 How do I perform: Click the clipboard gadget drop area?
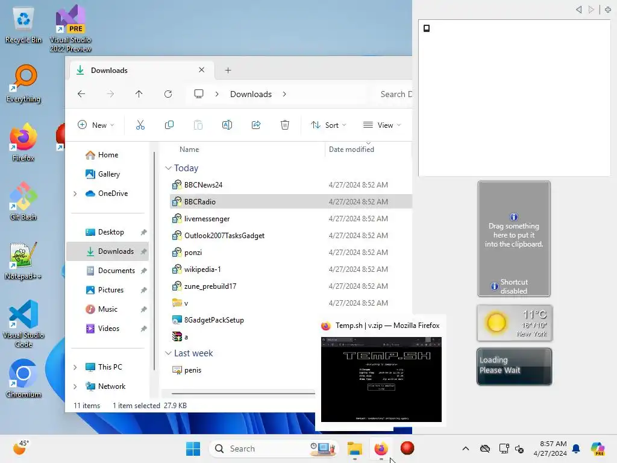point(514,239)
